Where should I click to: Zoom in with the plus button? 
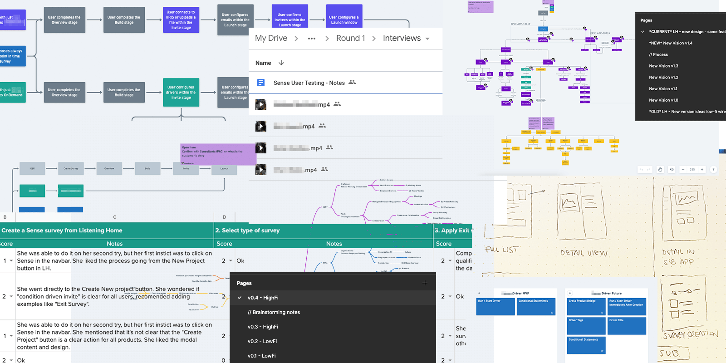click(702, 169)
